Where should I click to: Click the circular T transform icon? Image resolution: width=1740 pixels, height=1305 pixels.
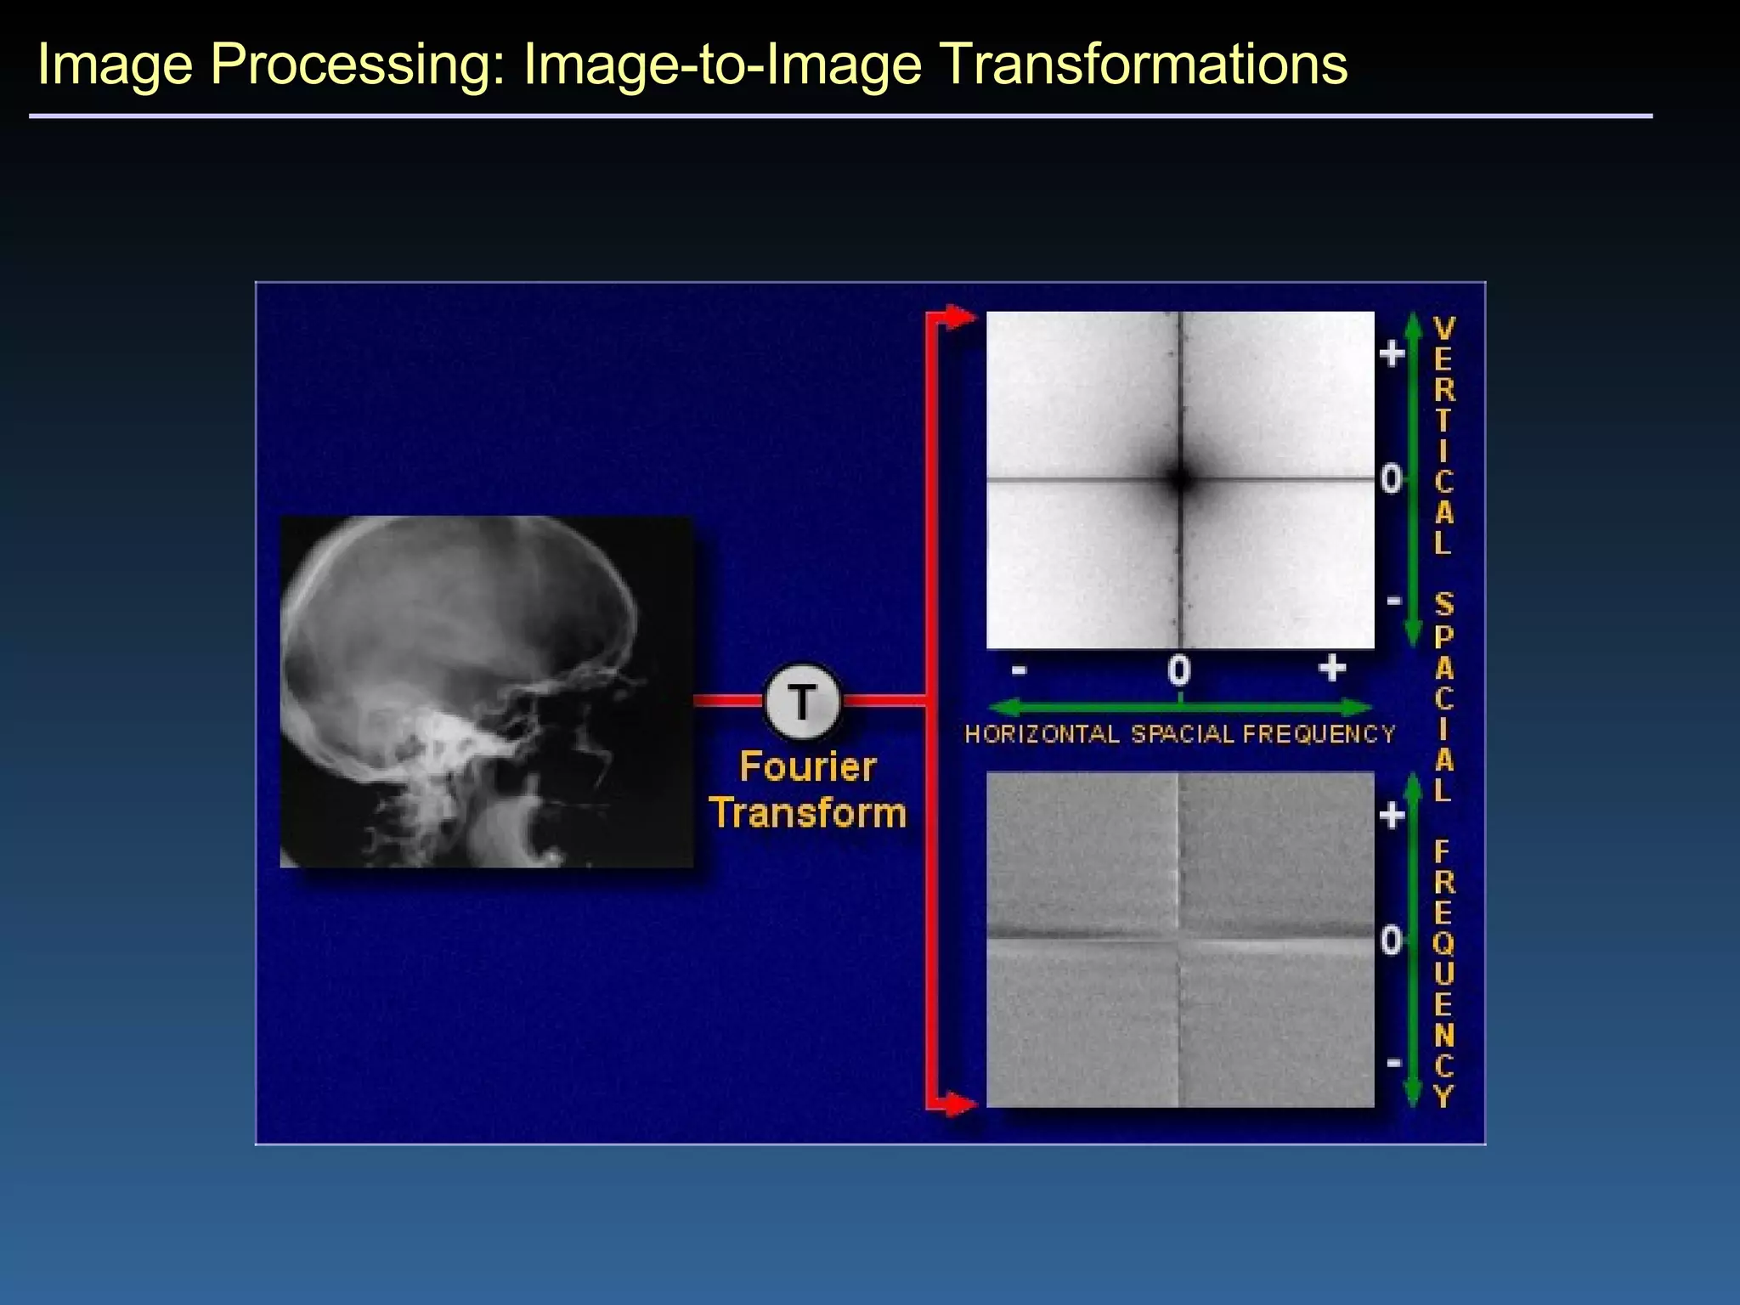802,702
